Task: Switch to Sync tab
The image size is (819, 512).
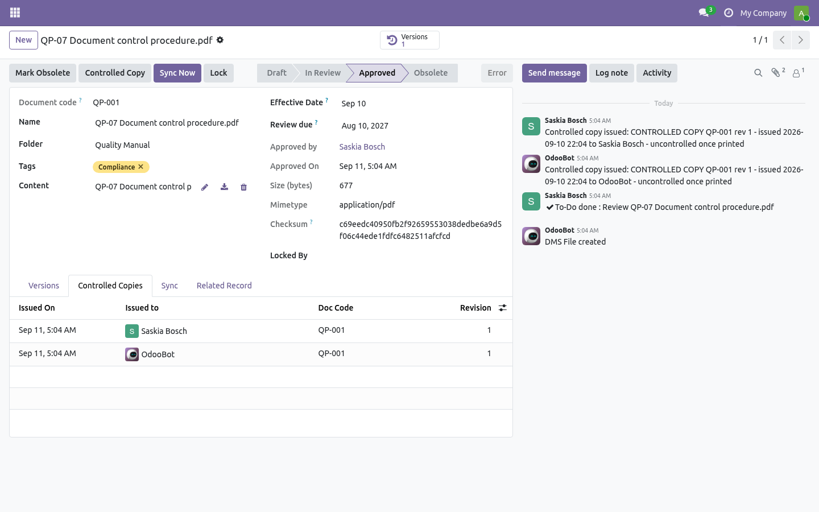Action: (169, 286)
